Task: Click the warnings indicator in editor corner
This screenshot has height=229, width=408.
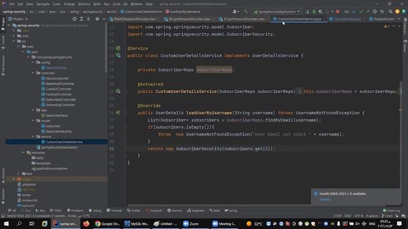Action: (x=387, y=26)
